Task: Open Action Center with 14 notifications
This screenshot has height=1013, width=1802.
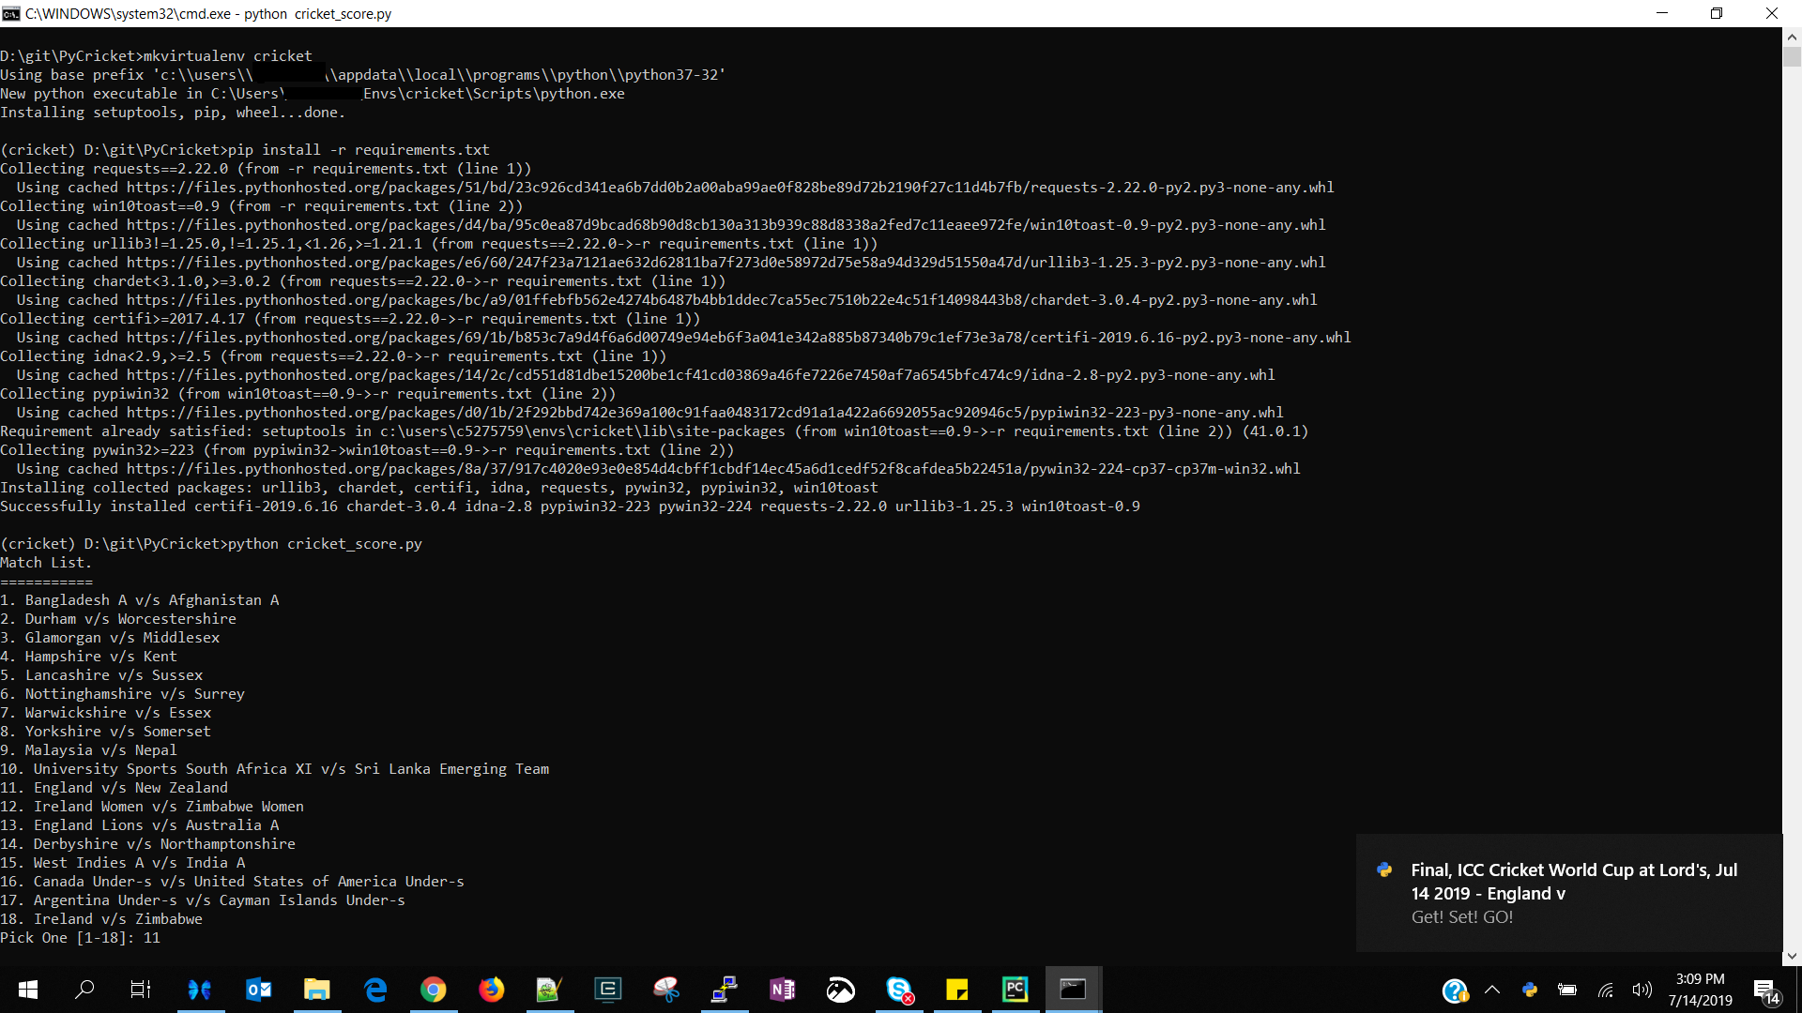Action: tap(1765, 990)
